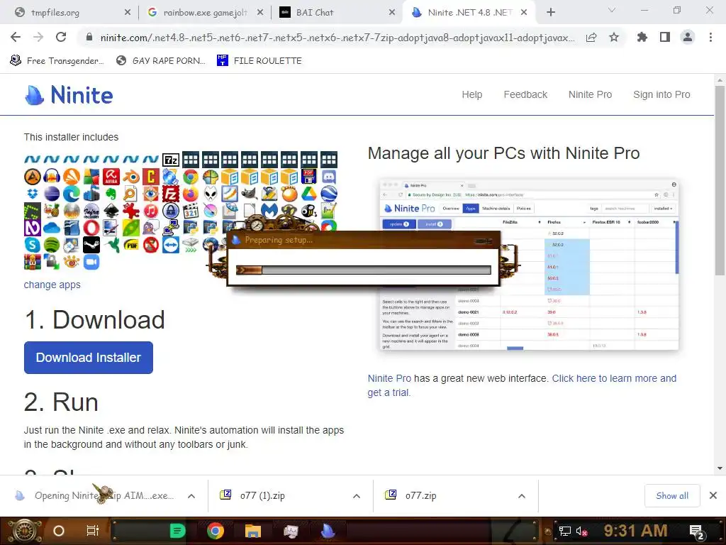Image resolution: width=726 pixels, height=545 pixels.
Task: Click the AIMP orange triangle icon
Action: [x=33, y=177]
